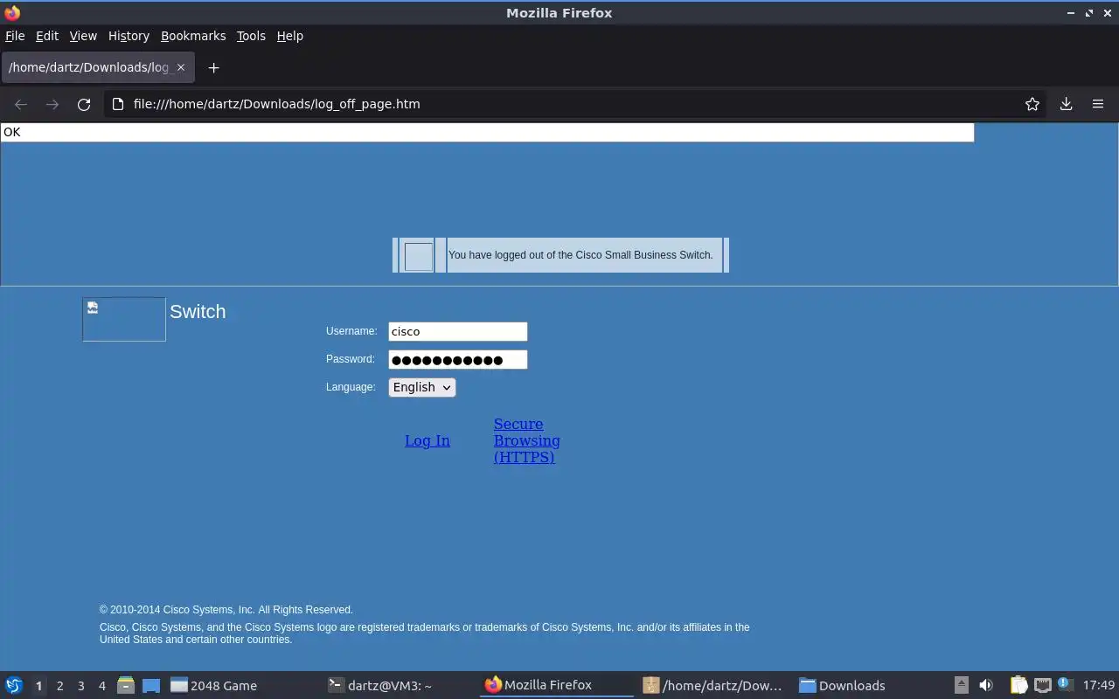The width and height of the screenshot is (1119, 699).
Task: Bookmark this page with the star icon
Action: 1032,104
